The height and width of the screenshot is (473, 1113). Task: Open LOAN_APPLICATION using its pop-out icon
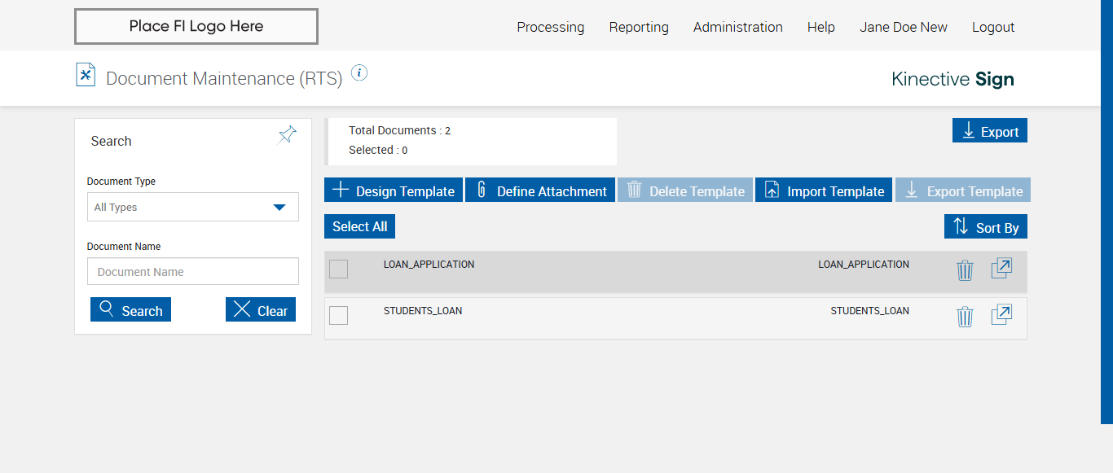1001,269
